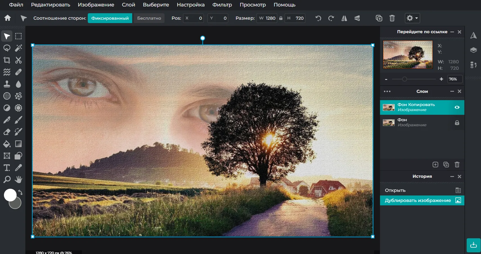481x254 pixels.
Task: Open the Фильтр menu
Action: point(222,5)
